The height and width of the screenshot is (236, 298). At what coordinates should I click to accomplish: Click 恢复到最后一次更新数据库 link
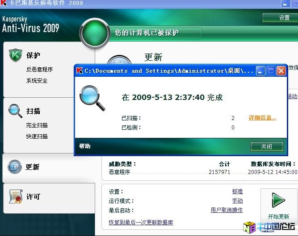click(141, 222)
